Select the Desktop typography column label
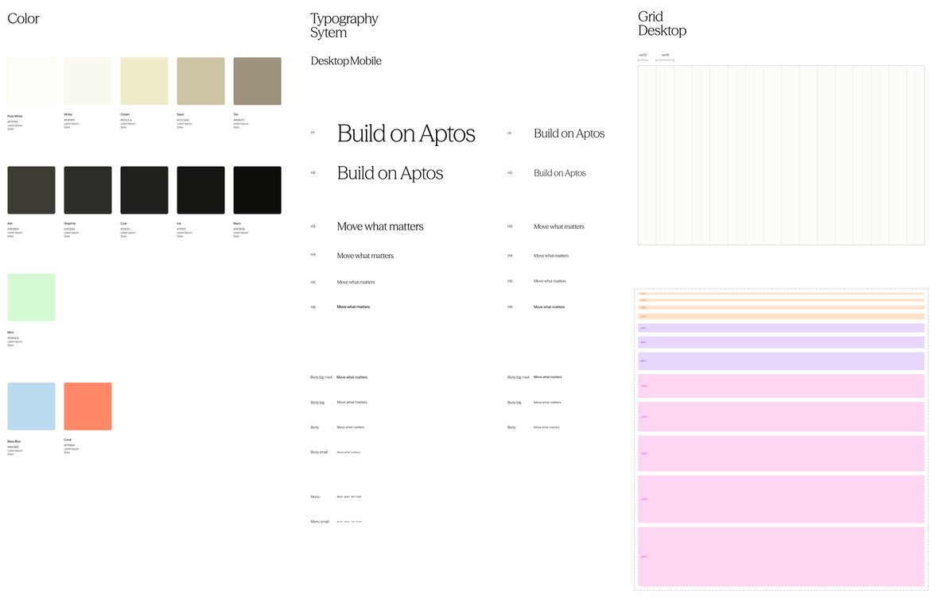This screenshot has width=937, height=602. (x=329, y=60)
